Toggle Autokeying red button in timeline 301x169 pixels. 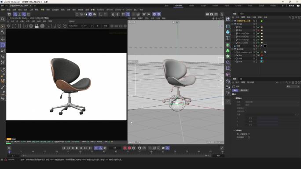pos(129,148)
